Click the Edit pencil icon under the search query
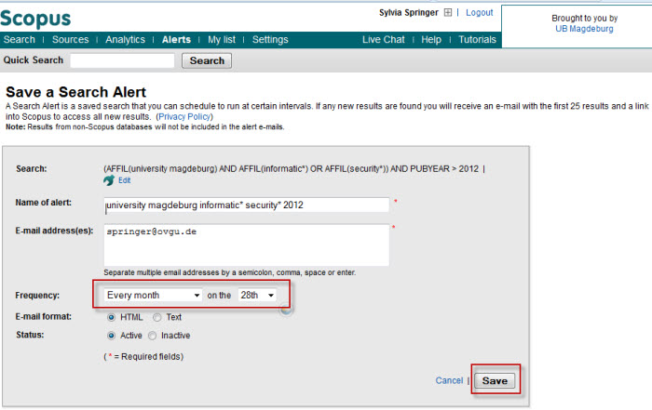The image size is (652, 410). click(110, 180)
